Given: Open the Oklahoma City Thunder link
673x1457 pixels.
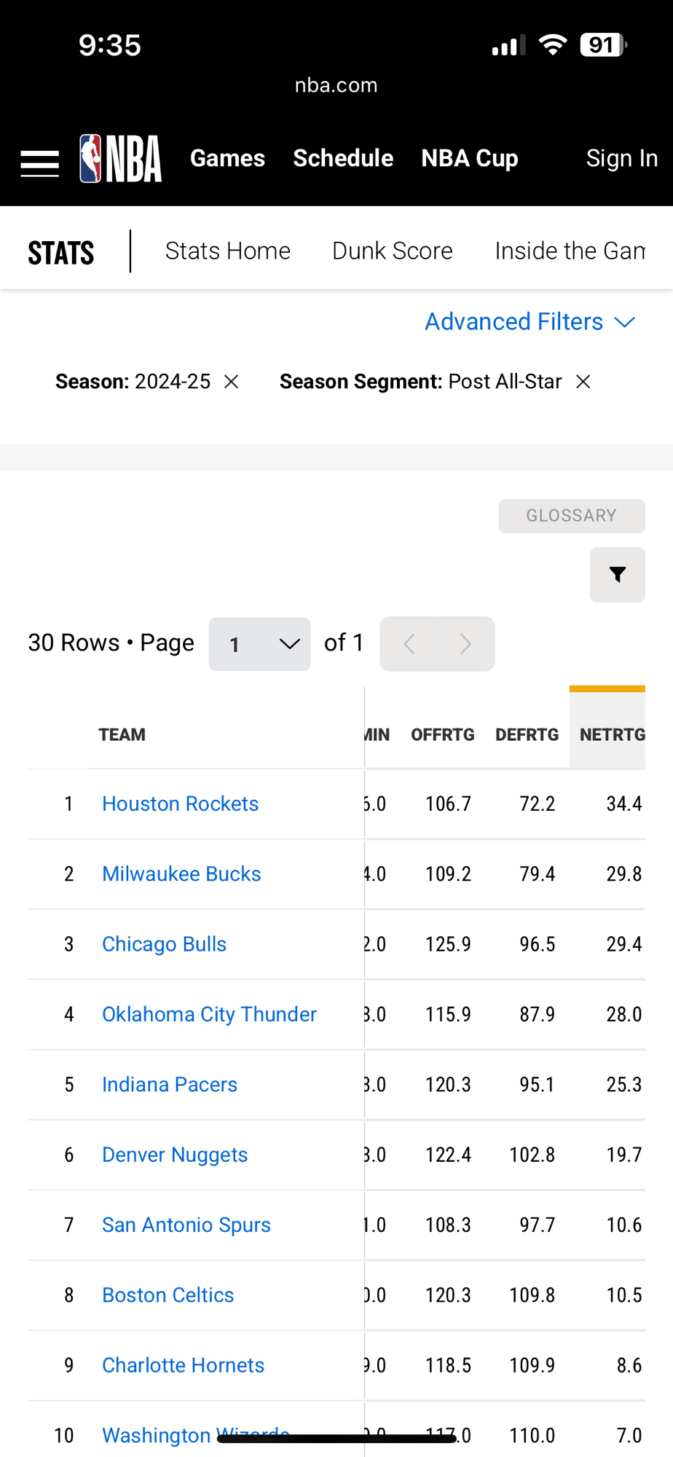Looking at the screenshot, I should (x=209, y=1014).
